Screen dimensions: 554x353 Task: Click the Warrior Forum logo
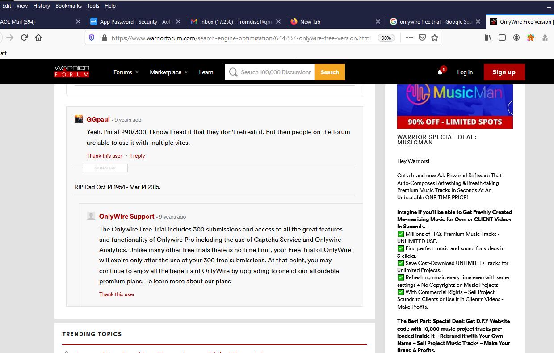click(72, 71)
